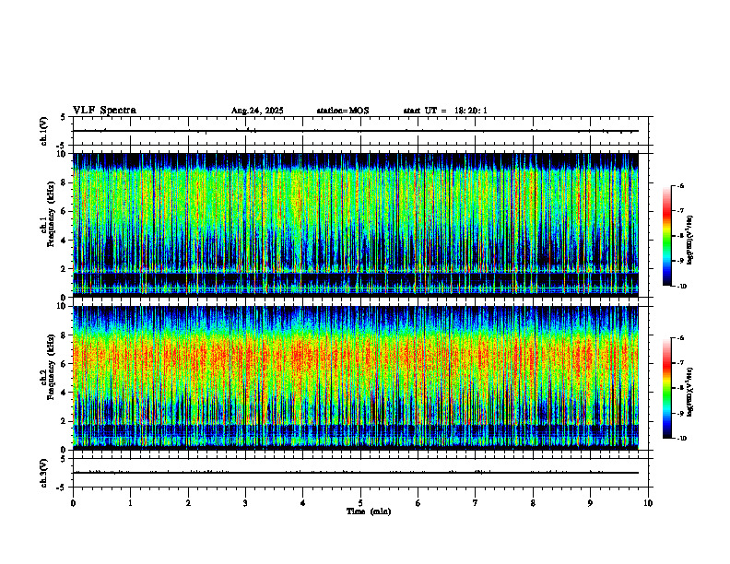Click the "station=MOS" header label
This screenshot has width=730, height=564.
343,111
